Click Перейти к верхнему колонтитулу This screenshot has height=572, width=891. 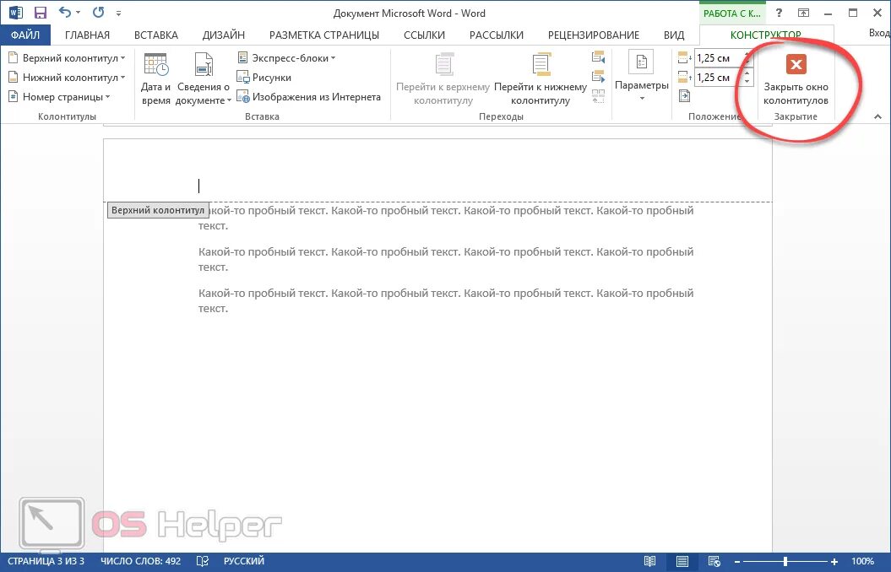[443, 78]
